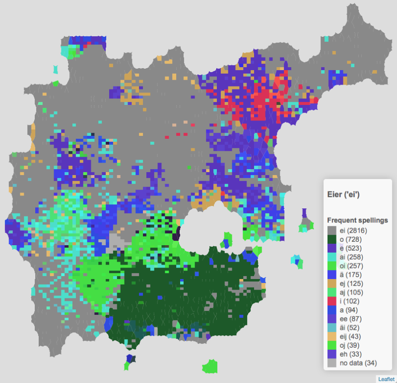
Task: Click the purple 'e (523)' legend swatch
Action: (331, 248)
